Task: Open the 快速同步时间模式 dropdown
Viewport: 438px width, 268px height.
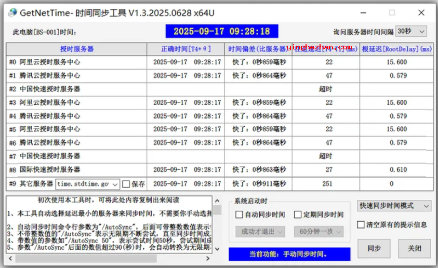Action: 394,206
